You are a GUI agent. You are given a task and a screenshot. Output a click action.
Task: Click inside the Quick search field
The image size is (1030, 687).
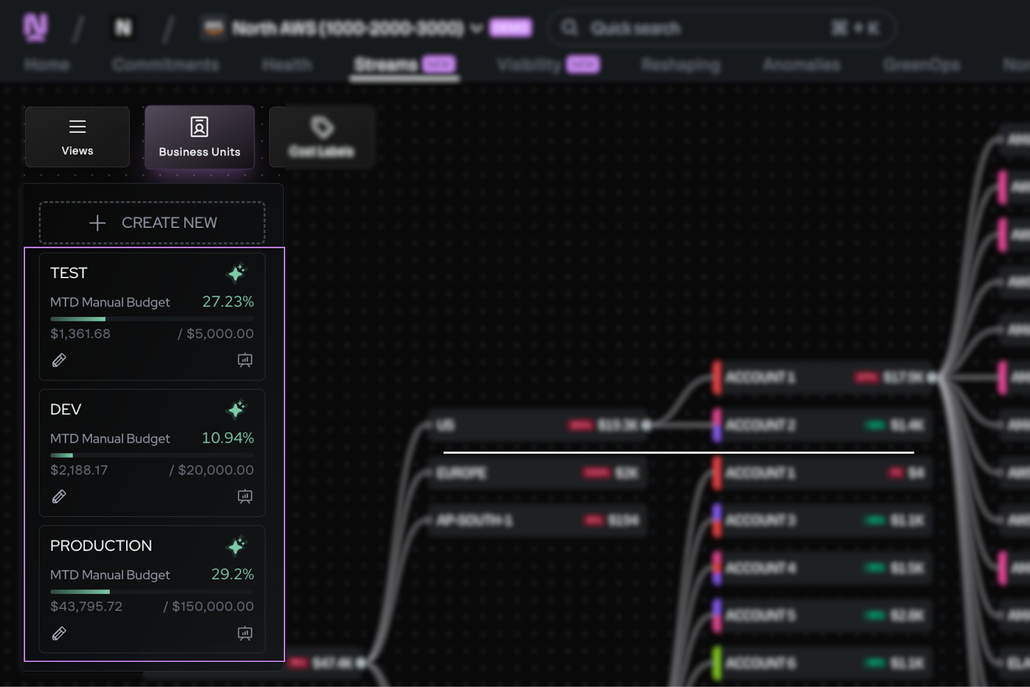(x=676, y=28)
